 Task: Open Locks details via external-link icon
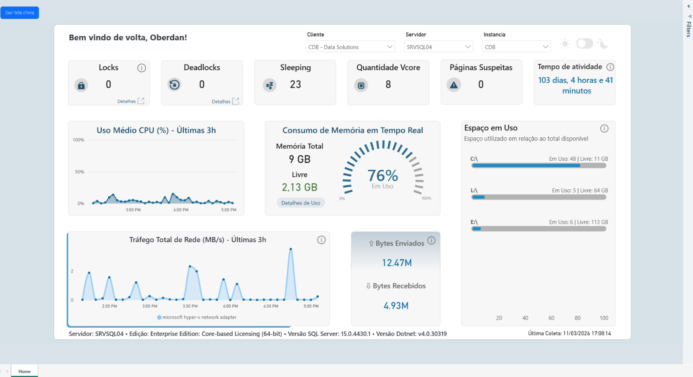[141, 101]
